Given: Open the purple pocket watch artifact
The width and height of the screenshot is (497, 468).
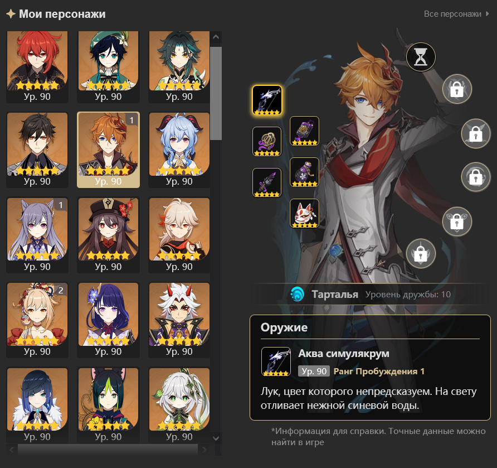Looking at the screenshot, I should [304, 131].
